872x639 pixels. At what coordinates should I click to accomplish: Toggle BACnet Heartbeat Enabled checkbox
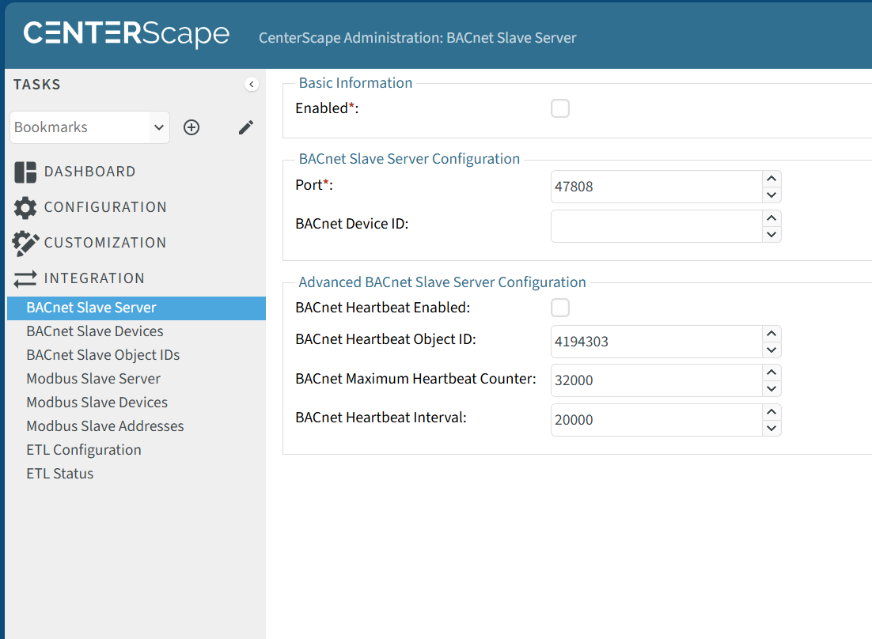[x=560, y=308]
